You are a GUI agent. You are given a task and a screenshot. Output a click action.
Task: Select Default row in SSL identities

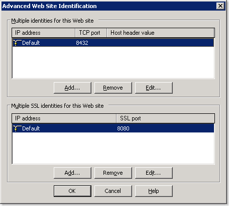(113, 128)
